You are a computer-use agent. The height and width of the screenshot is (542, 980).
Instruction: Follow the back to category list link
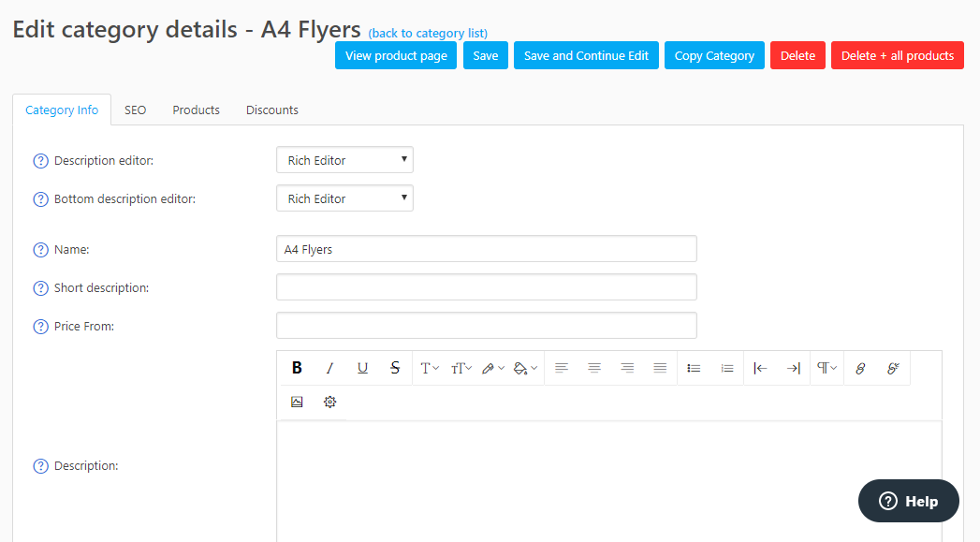click(428, 34)
